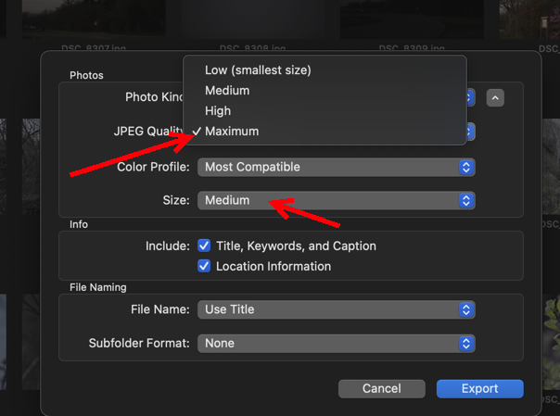Click the photo thumbnail in the top-right corner
560x416 pixels.
pyautogui.click(x=533, y=19)
